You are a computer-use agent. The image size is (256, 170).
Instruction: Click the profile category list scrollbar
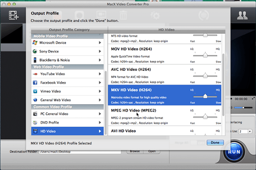[105, 103]
